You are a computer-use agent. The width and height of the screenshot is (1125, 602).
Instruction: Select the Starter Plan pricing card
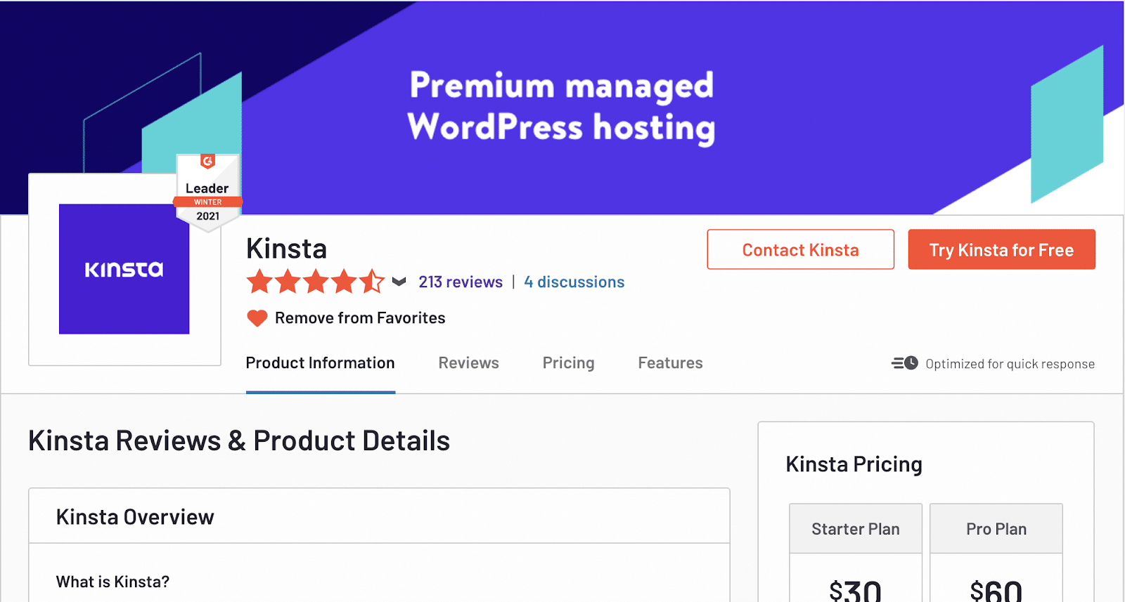tap(856, 552)
